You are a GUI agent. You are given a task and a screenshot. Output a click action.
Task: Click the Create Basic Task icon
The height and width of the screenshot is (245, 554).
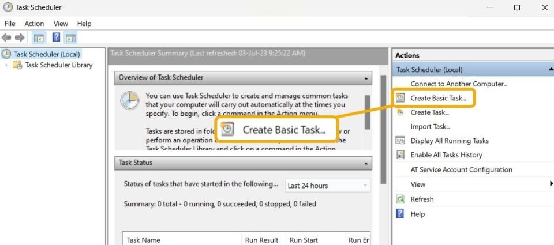click(x=400, y=98)
